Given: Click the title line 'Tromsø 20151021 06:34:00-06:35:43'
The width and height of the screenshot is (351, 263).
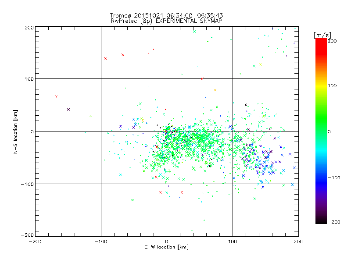Looking at the screenshot, I should [x=166, y=15].
